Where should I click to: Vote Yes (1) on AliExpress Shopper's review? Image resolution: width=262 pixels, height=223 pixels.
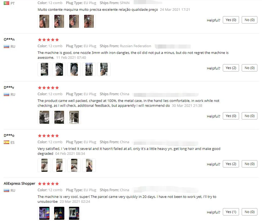pyautogui.click(x=231, y=212)
